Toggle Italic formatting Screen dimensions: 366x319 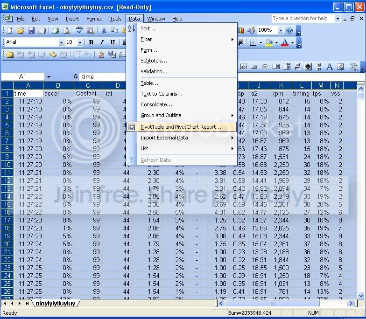coord(102,42)
